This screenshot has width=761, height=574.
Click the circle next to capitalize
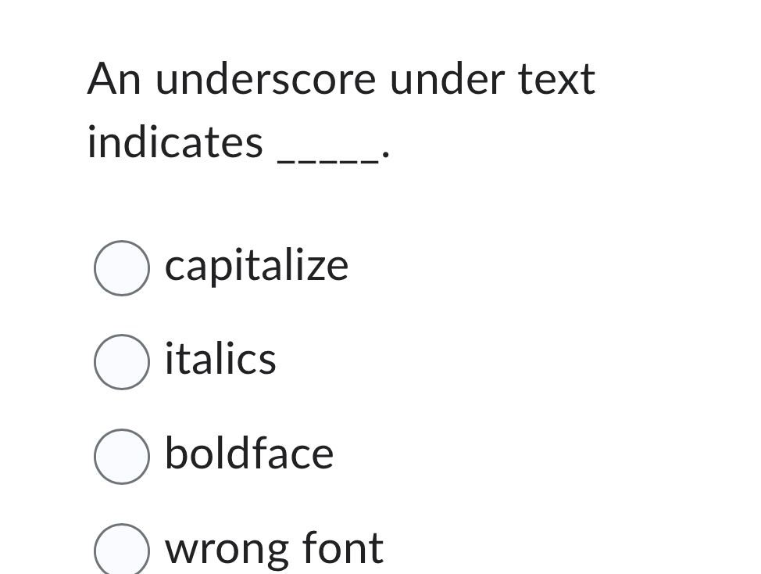(x=122, y=270)
